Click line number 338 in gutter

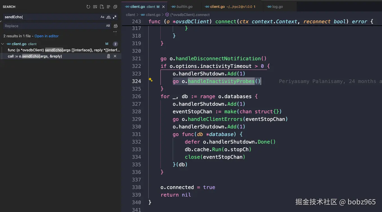coord(136,187)
